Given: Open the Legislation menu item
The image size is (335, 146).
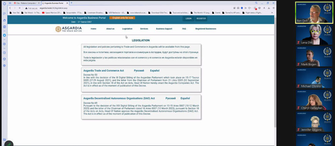Looking at the screenshot, I should [x=127, y=29].
